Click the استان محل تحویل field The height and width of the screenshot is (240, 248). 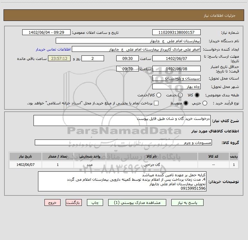(176, 78)
